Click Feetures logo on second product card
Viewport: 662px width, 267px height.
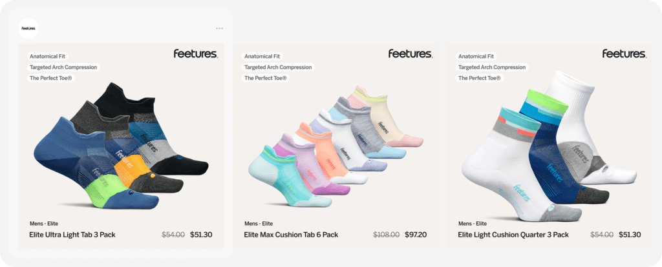pyautogui.click(x=410, y=54)
